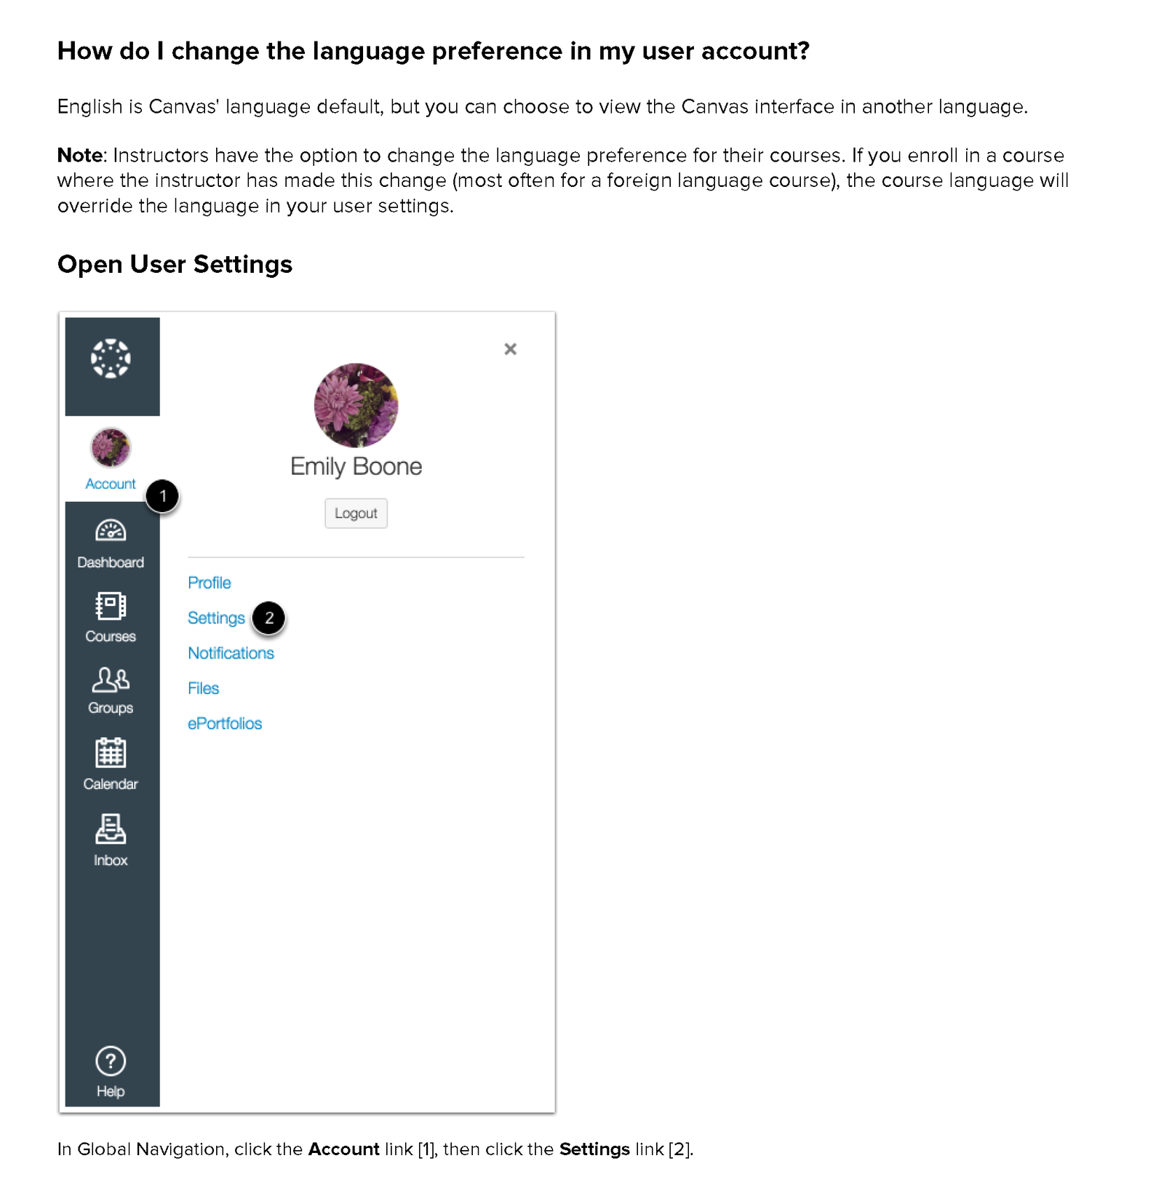Click Emily Boone's large profile picture

(356, 405)
